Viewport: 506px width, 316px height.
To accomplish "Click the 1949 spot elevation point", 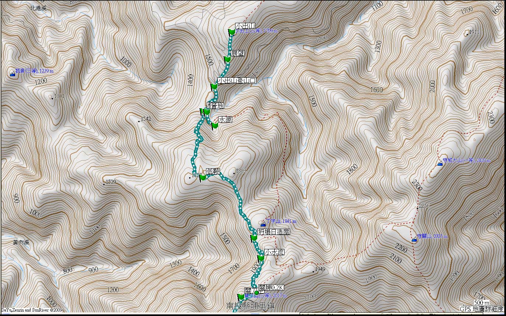I will (x=314, y=272).
